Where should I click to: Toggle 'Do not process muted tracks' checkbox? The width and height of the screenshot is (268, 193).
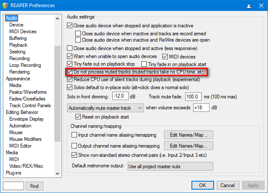pyautogui.click(x=70, y=72)
